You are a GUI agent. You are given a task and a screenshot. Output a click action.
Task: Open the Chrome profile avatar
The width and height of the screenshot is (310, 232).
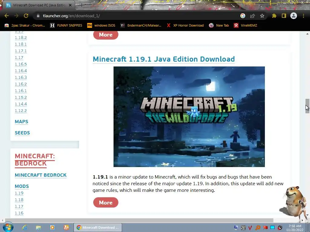tap(294, 16)
